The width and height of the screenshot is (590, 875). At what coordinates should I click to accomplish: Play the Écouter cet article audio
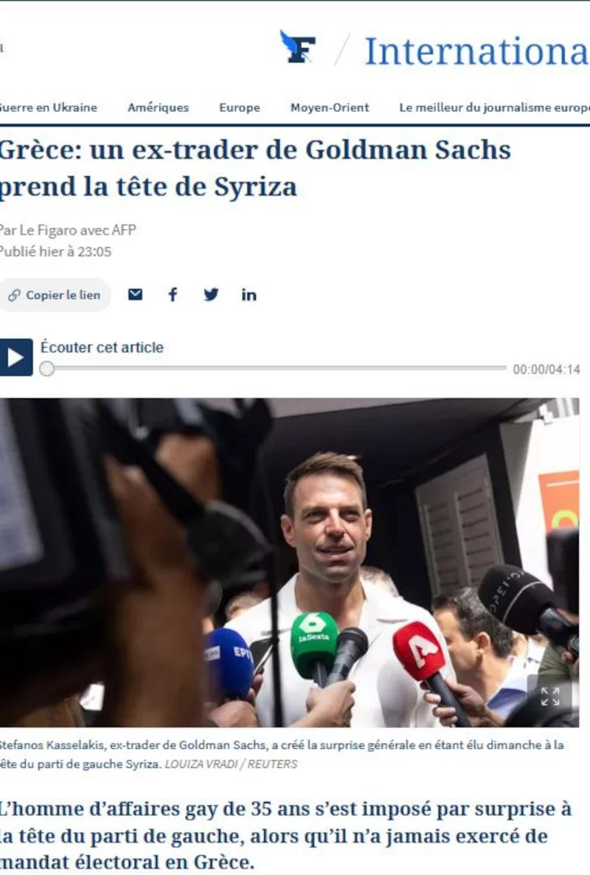click(x=15, y=357)
